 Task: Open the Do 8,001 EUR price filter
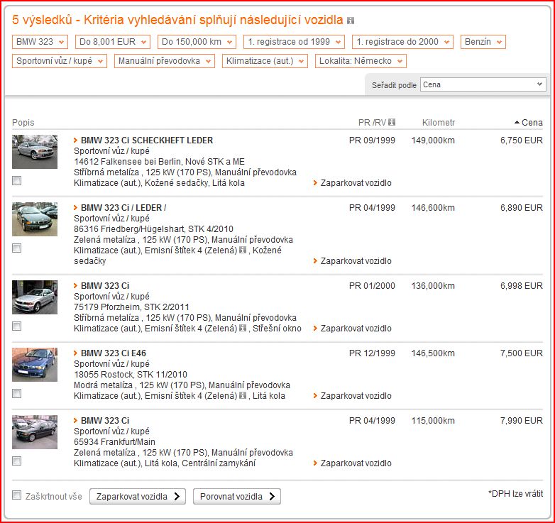click(x=113, y=42)
